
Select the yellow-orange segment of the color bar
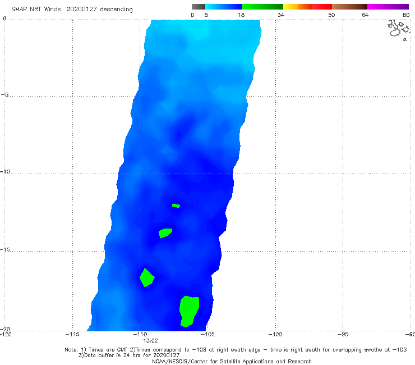pyautogui.click(x=298, y=7)
